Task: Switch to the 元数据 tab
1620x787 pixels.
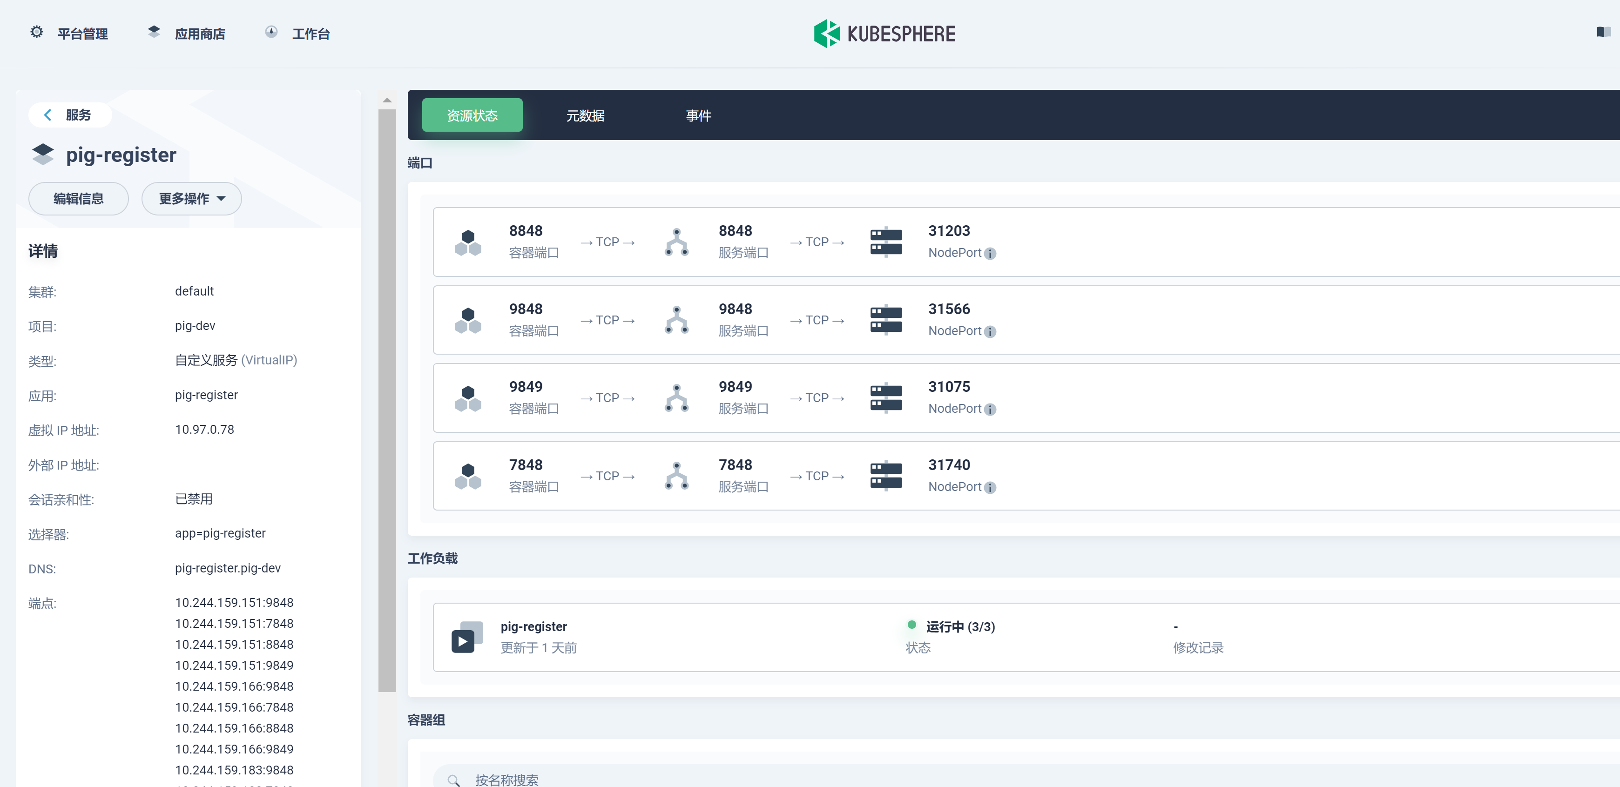Action: click(x=585, y=116)
